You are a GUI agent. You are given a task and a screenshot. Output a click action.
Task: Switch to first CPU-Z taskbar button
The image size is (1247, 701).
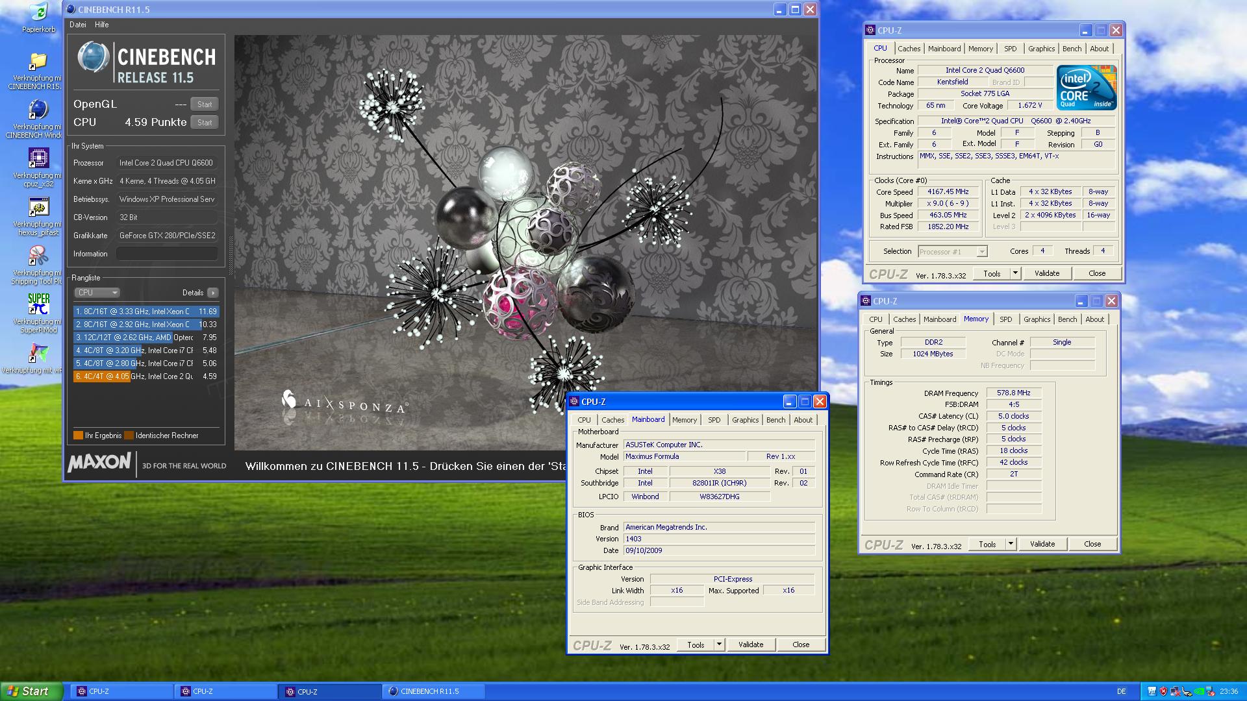121,692
